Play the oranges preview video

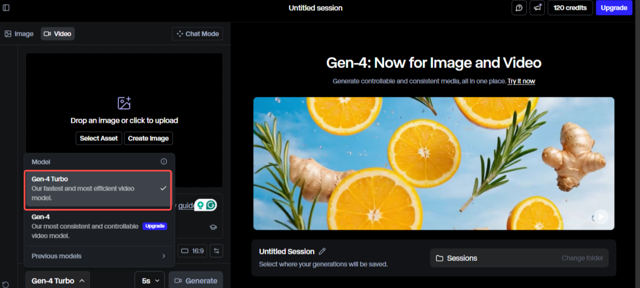click(601, 217)
